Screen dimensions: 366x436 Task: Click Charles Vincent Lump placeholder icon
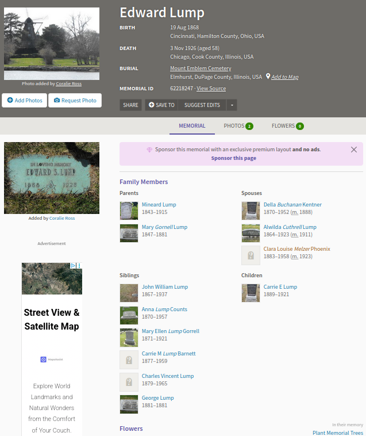tap(129, 383)
